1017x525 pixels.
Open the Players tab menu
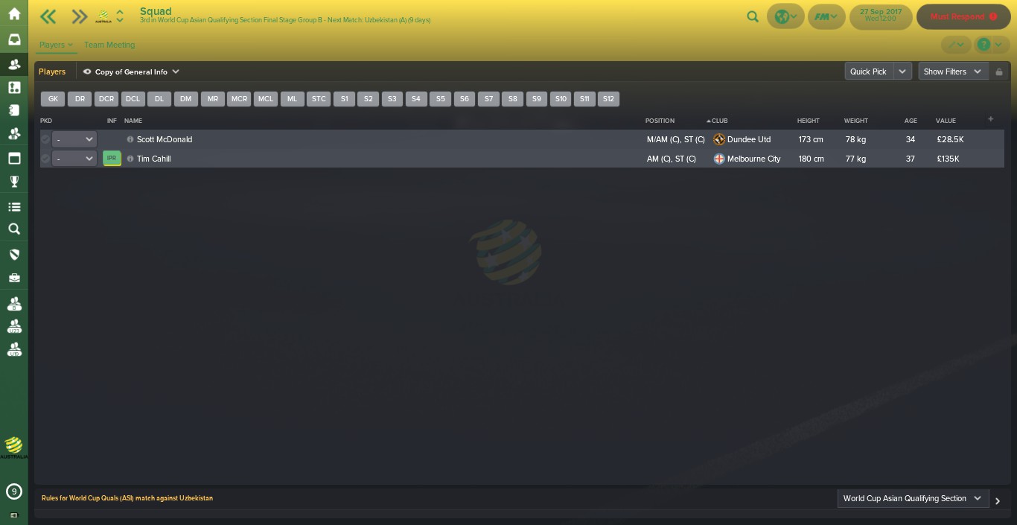[57, 45]
